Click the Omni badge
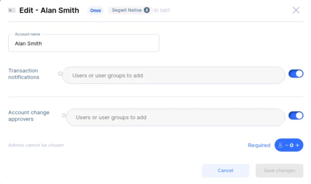The width and height of the screenshot is (311, 184). [x=96, y=11]
